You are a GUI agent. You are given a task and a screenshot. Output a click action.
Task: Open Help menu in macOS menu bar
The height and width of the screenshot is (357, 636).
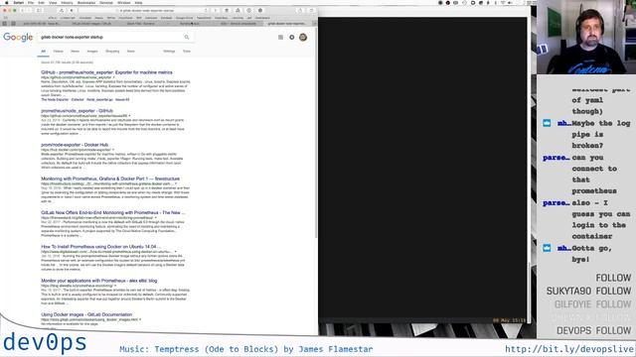pyautogui.click(x=138, y=2)
